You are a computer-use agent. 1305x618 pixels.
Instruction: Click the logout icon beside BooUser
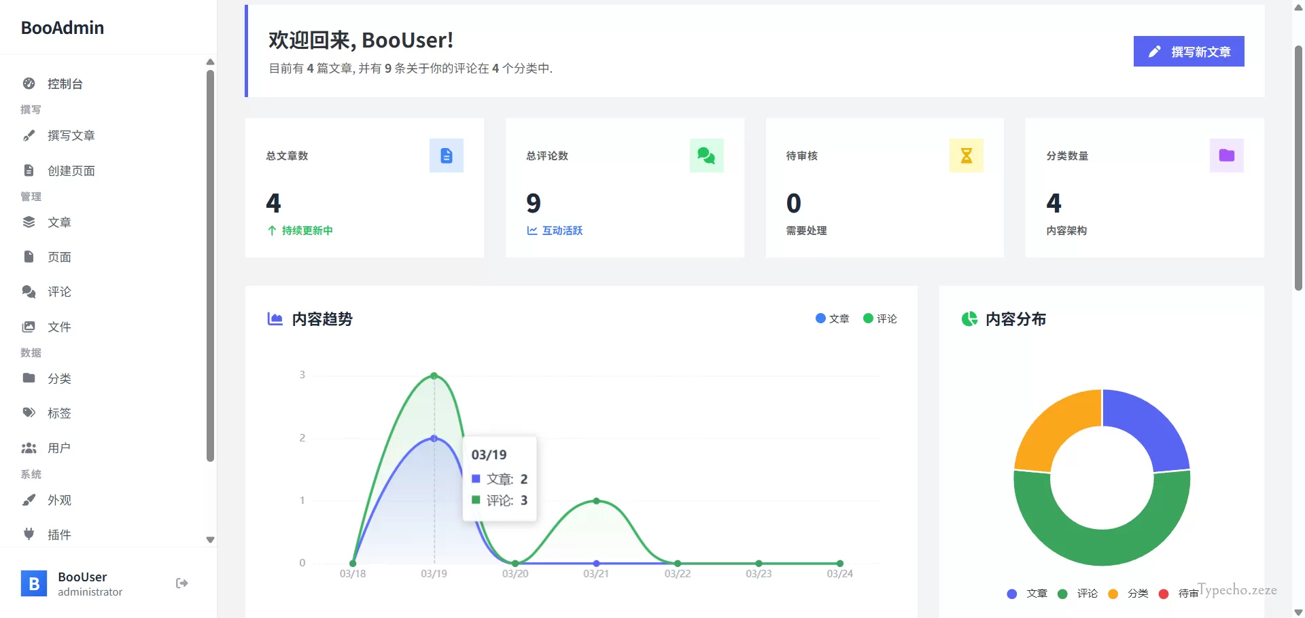tap(181, 583)
